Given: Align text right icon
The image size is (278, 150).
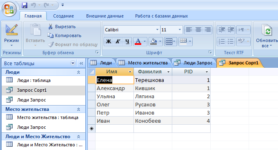Looking at the screenshot, I should coord(208,30).
